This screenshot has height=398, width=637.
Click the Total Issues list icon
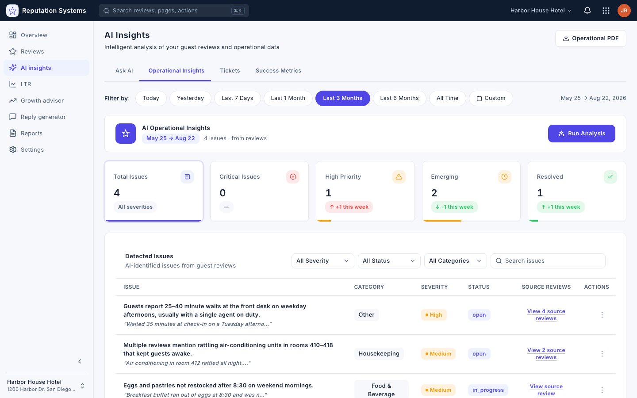(187, 177)
